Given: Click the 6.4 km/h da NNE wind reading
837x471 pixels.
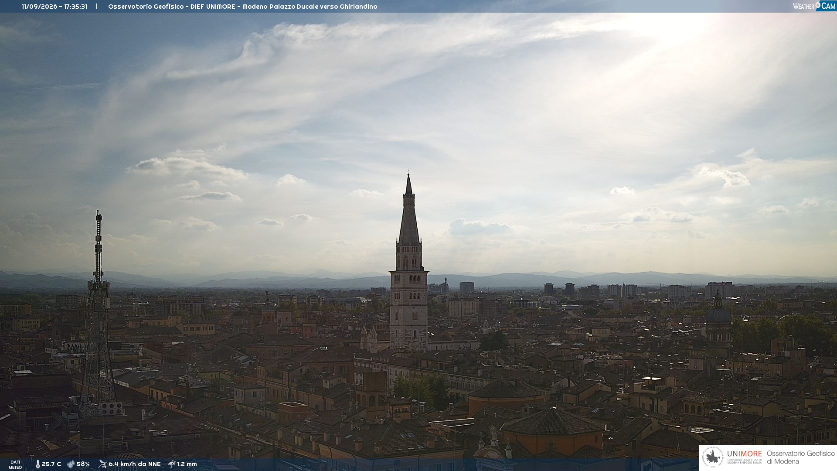Looking at the screenshot, I should click(x=135, y=464).
